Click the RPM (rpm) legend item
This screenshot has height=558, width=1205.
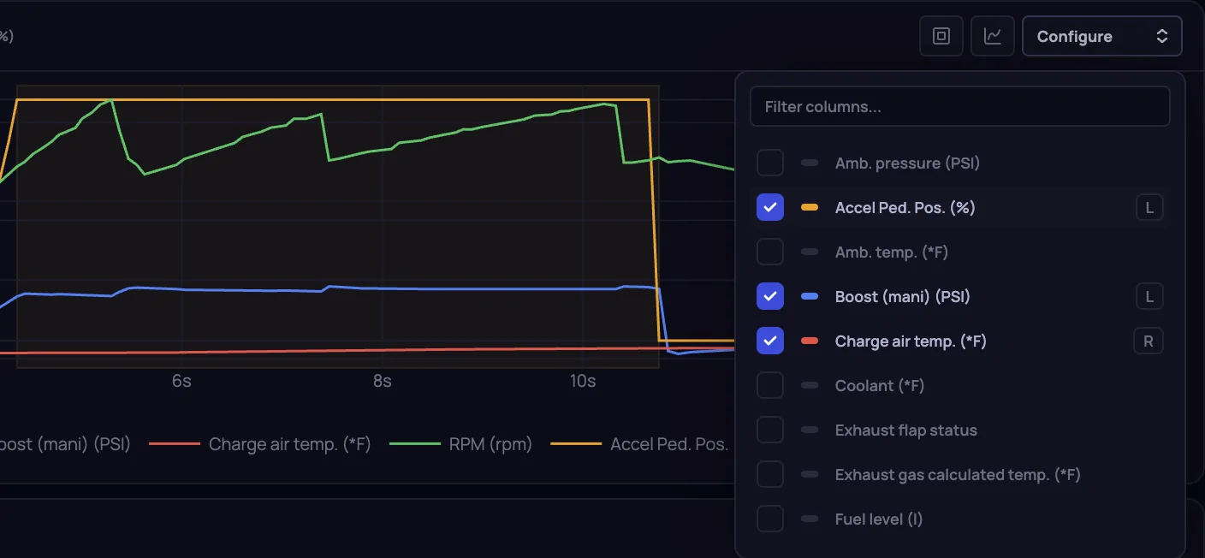tap(460, 444)
